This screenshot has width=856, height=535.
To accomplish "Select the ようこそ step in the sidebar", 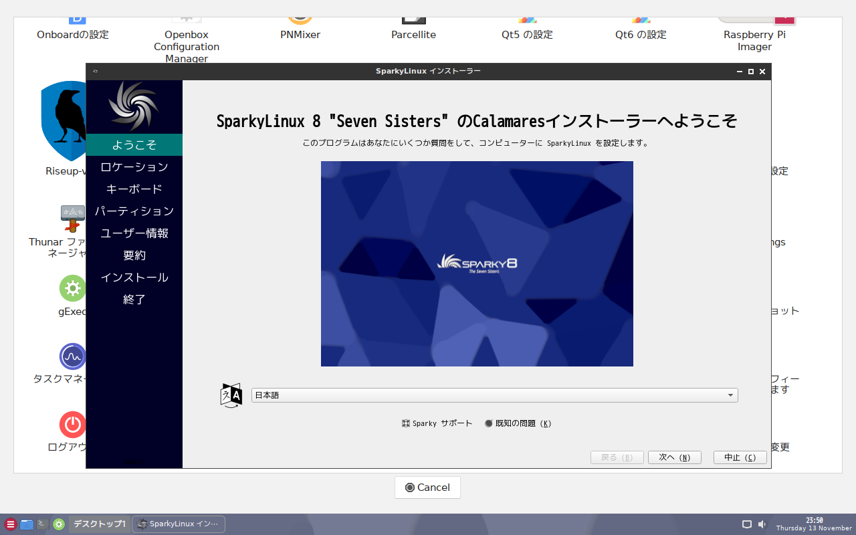I will (134, 145).
